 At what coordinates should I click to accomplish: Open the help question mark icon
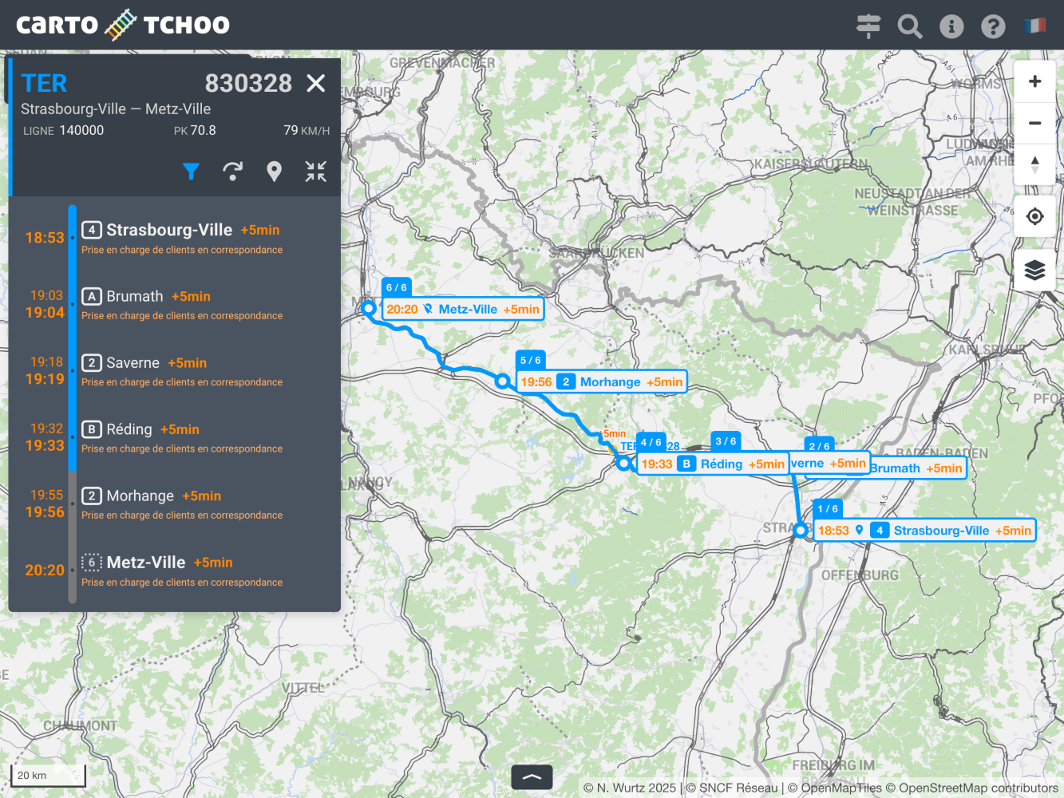coord(993,26)
